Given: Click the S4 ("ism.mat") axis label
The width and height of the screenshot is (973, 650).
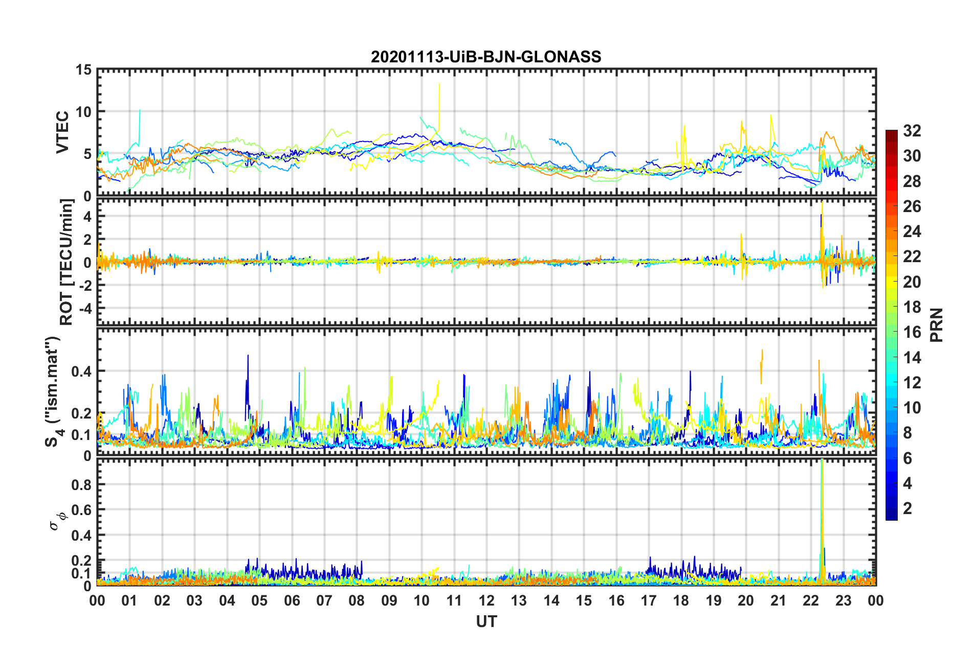Looking at the screenshot, I should (53, 391).
